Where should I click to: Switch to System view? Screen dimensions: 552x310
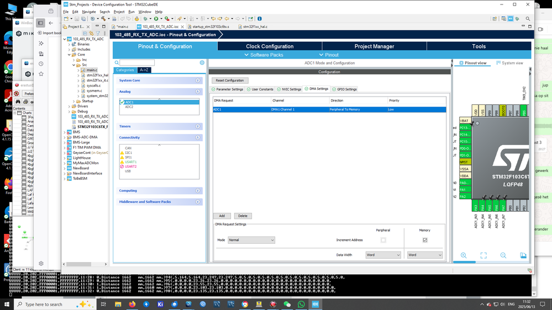(510, 63)
